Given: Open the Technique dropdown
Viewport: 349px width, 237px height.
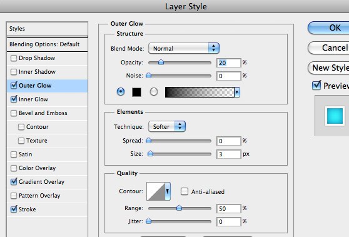Looking at the screenshot, I should [x=167, y=126].
